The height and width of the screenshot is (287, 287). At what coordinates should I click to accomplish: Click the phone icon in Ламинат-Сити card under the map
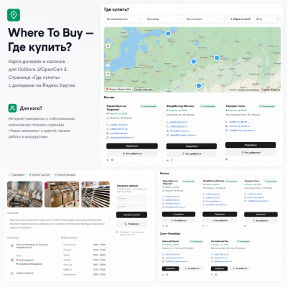pos(227,122)
